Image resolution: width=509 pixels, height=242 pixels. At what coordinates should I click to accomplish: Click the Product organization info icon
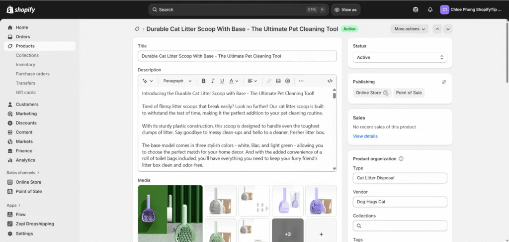pos(401,159)
